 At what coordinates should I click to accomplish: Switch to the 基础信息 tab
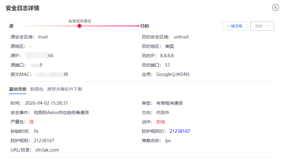(x=18, y=89)
